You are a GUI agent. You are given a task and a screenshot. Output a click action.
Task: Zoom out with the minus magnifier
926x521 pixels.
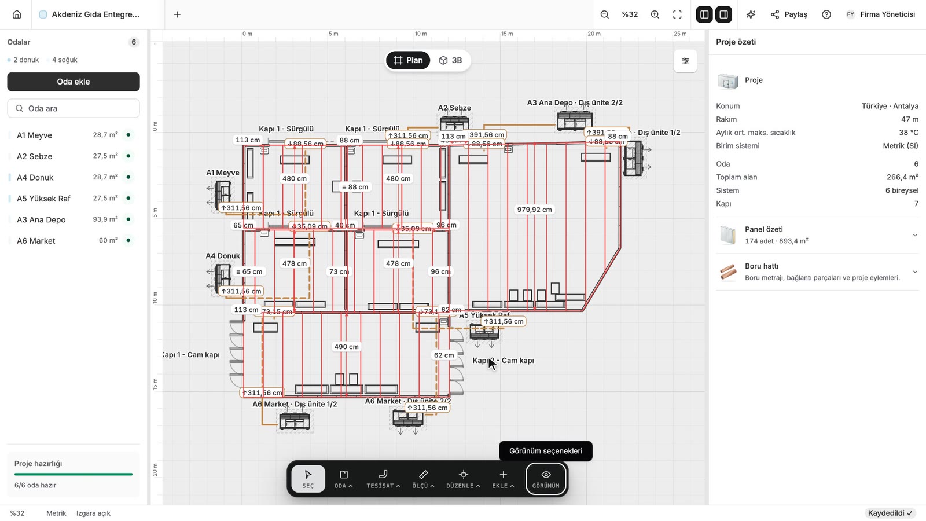point(605,14)
